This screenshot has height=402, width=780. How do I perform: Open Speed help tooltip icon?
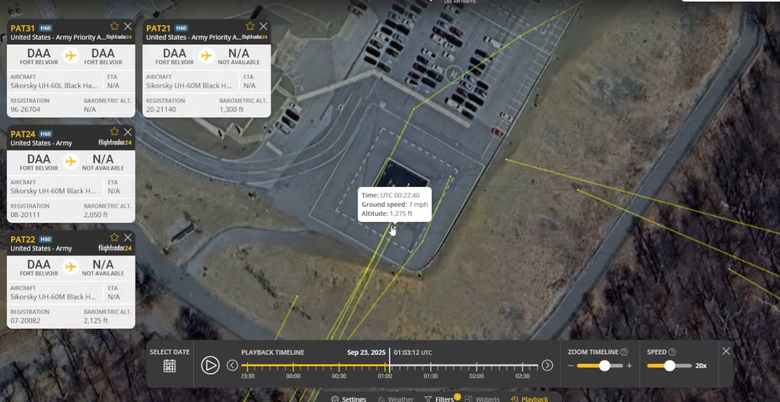pyautogui.click(x=672, y=352)
